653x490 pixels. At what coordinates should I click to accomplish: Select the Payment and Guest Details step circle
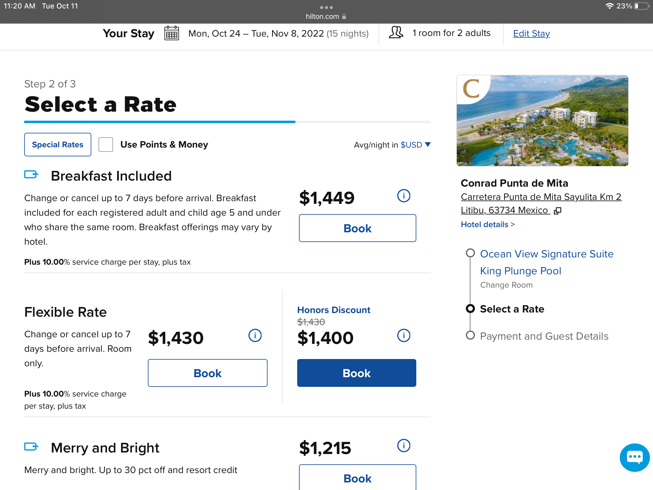click(x=470, y=335)
